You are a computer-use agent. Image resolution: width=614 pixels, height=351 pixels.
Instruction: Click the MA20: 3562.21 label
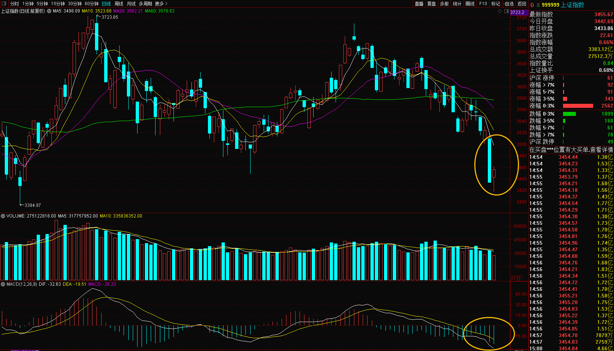click(128, 11)
